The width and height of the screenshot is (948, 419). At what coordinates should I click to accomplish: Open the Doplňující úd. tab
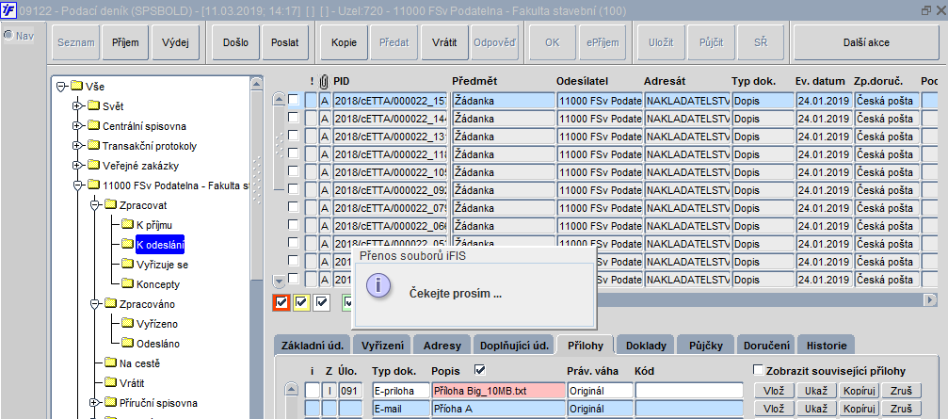[x=514, y=346]
